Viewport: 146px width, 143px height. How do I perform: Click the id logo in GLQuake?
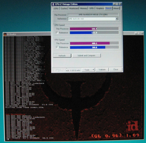133,126
